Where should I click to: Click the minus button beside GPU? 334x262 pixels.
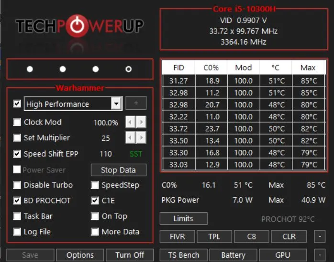(x=320, y=255)
